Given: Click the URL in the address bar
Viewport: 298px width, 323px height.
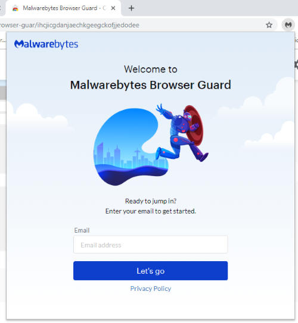Looking at the screenshot, I should (69, 25).
